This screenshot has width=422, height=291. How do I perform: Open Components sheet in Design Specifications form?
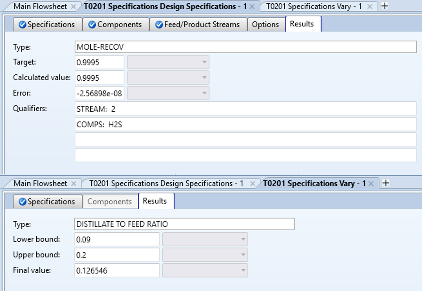pos(116,24)
